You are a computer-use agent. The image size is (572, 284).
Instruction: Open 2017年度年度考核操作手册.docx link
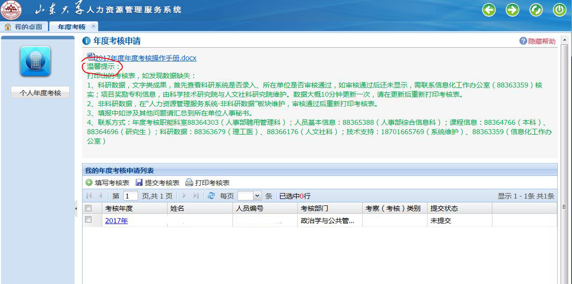(145, 58)
